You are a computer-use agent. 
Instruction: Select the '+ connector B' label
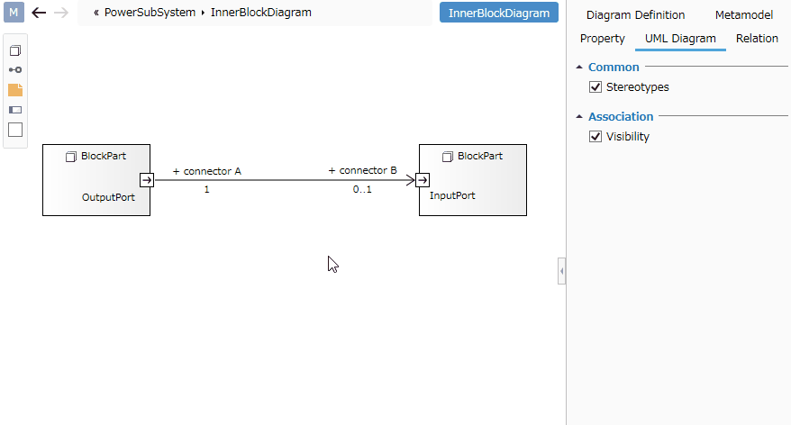point(363,170)
